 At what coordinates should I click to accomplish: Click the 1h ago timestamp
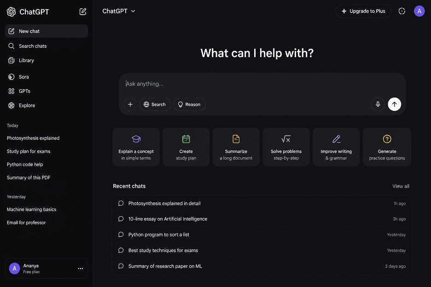tap(399, 203)
